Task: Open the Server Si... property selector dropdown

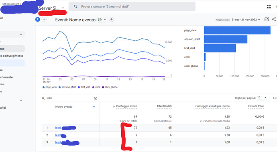Action: 51,8
